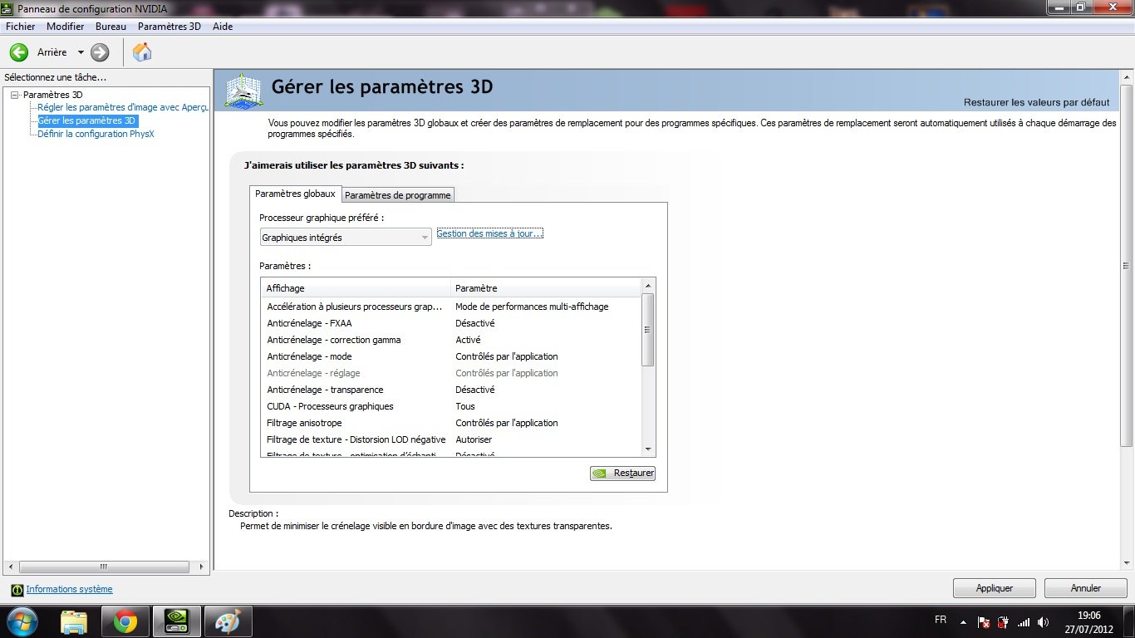Open the Paramètres 3D menu
The height and width of the screenshot is (638, 1135).
pyautogui.click(x=169, y=27)
